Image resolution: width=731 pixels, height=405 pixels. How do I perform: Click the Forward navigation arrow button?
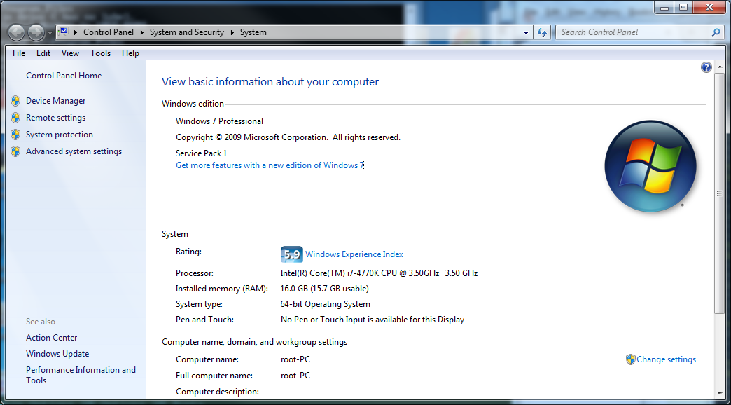point(36,32)
